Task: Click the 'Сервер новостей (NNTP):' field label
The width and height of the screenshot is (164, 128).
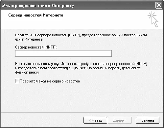Action: (x=36, y=47)
